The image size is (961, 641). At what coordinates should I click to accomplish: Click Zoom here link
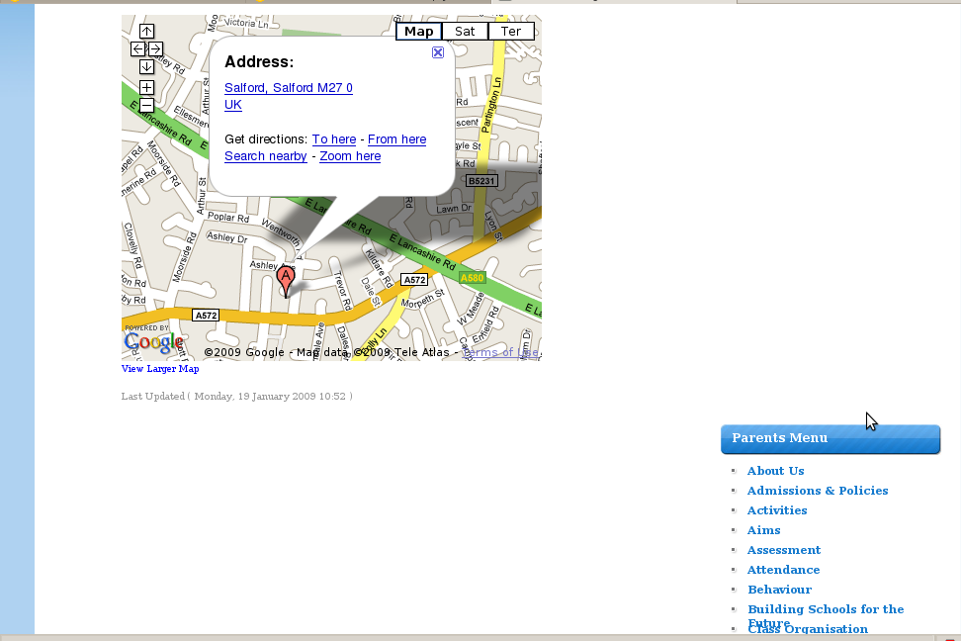pos(350,156)
